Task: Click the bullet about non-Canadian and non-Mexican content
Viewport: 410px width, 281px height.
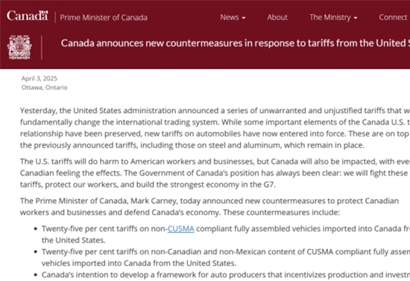Action: [x=226, y=257]
